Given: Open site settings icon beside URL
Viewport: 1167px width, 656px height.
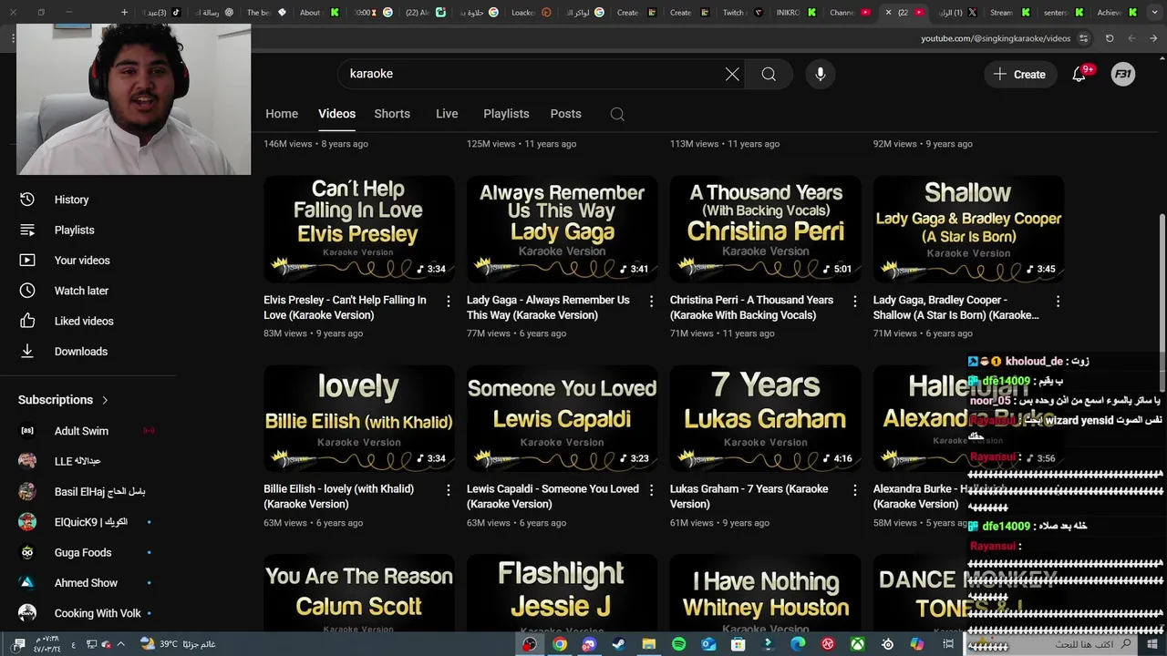Looking at the screenshot, I should (x=1083, y=38).
